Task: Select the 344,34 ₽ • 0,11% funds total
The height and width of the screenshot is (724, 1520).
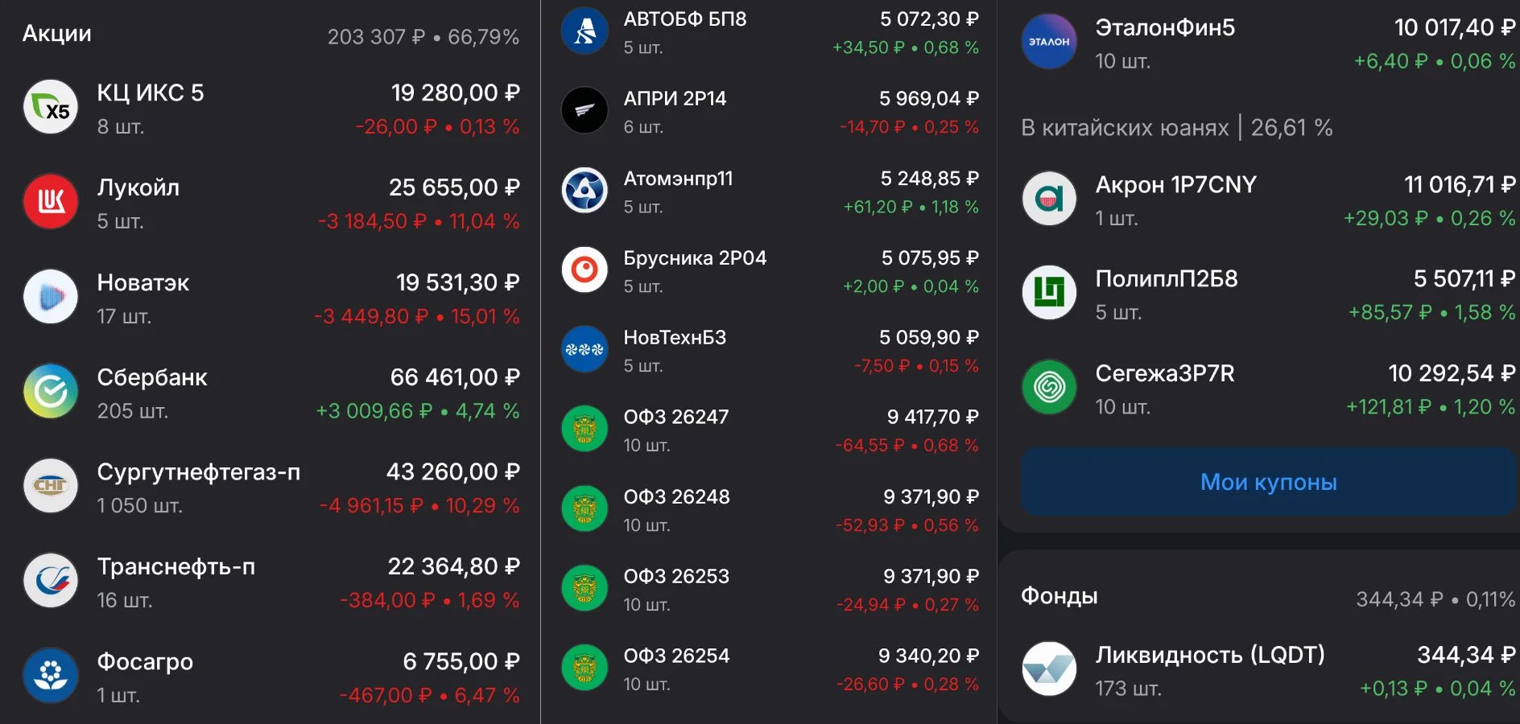Action: 1435,599
